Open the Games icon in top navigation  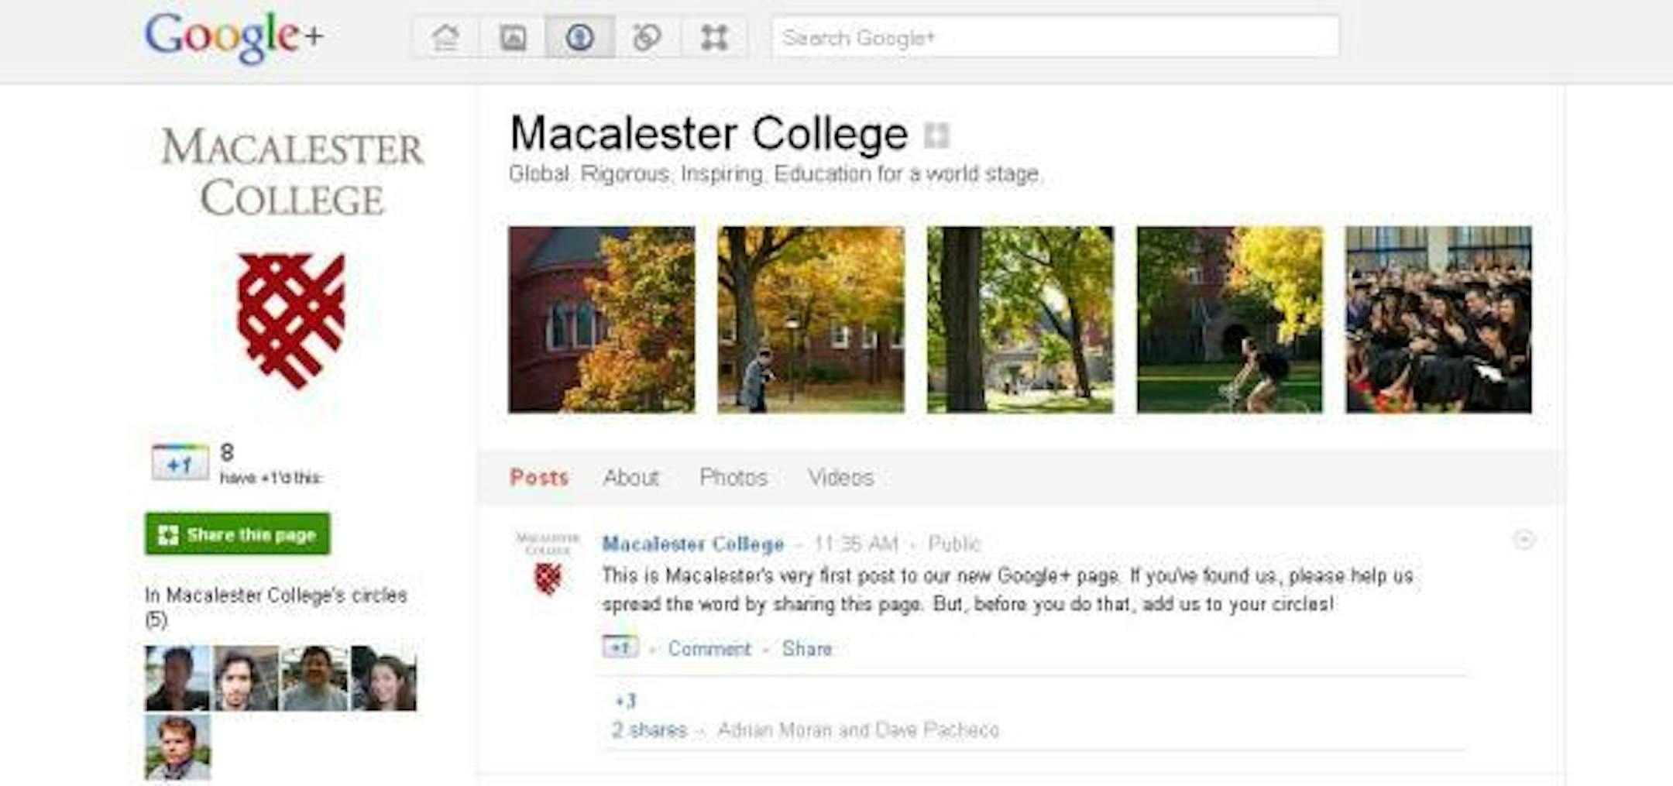click(x=714, y=37)
